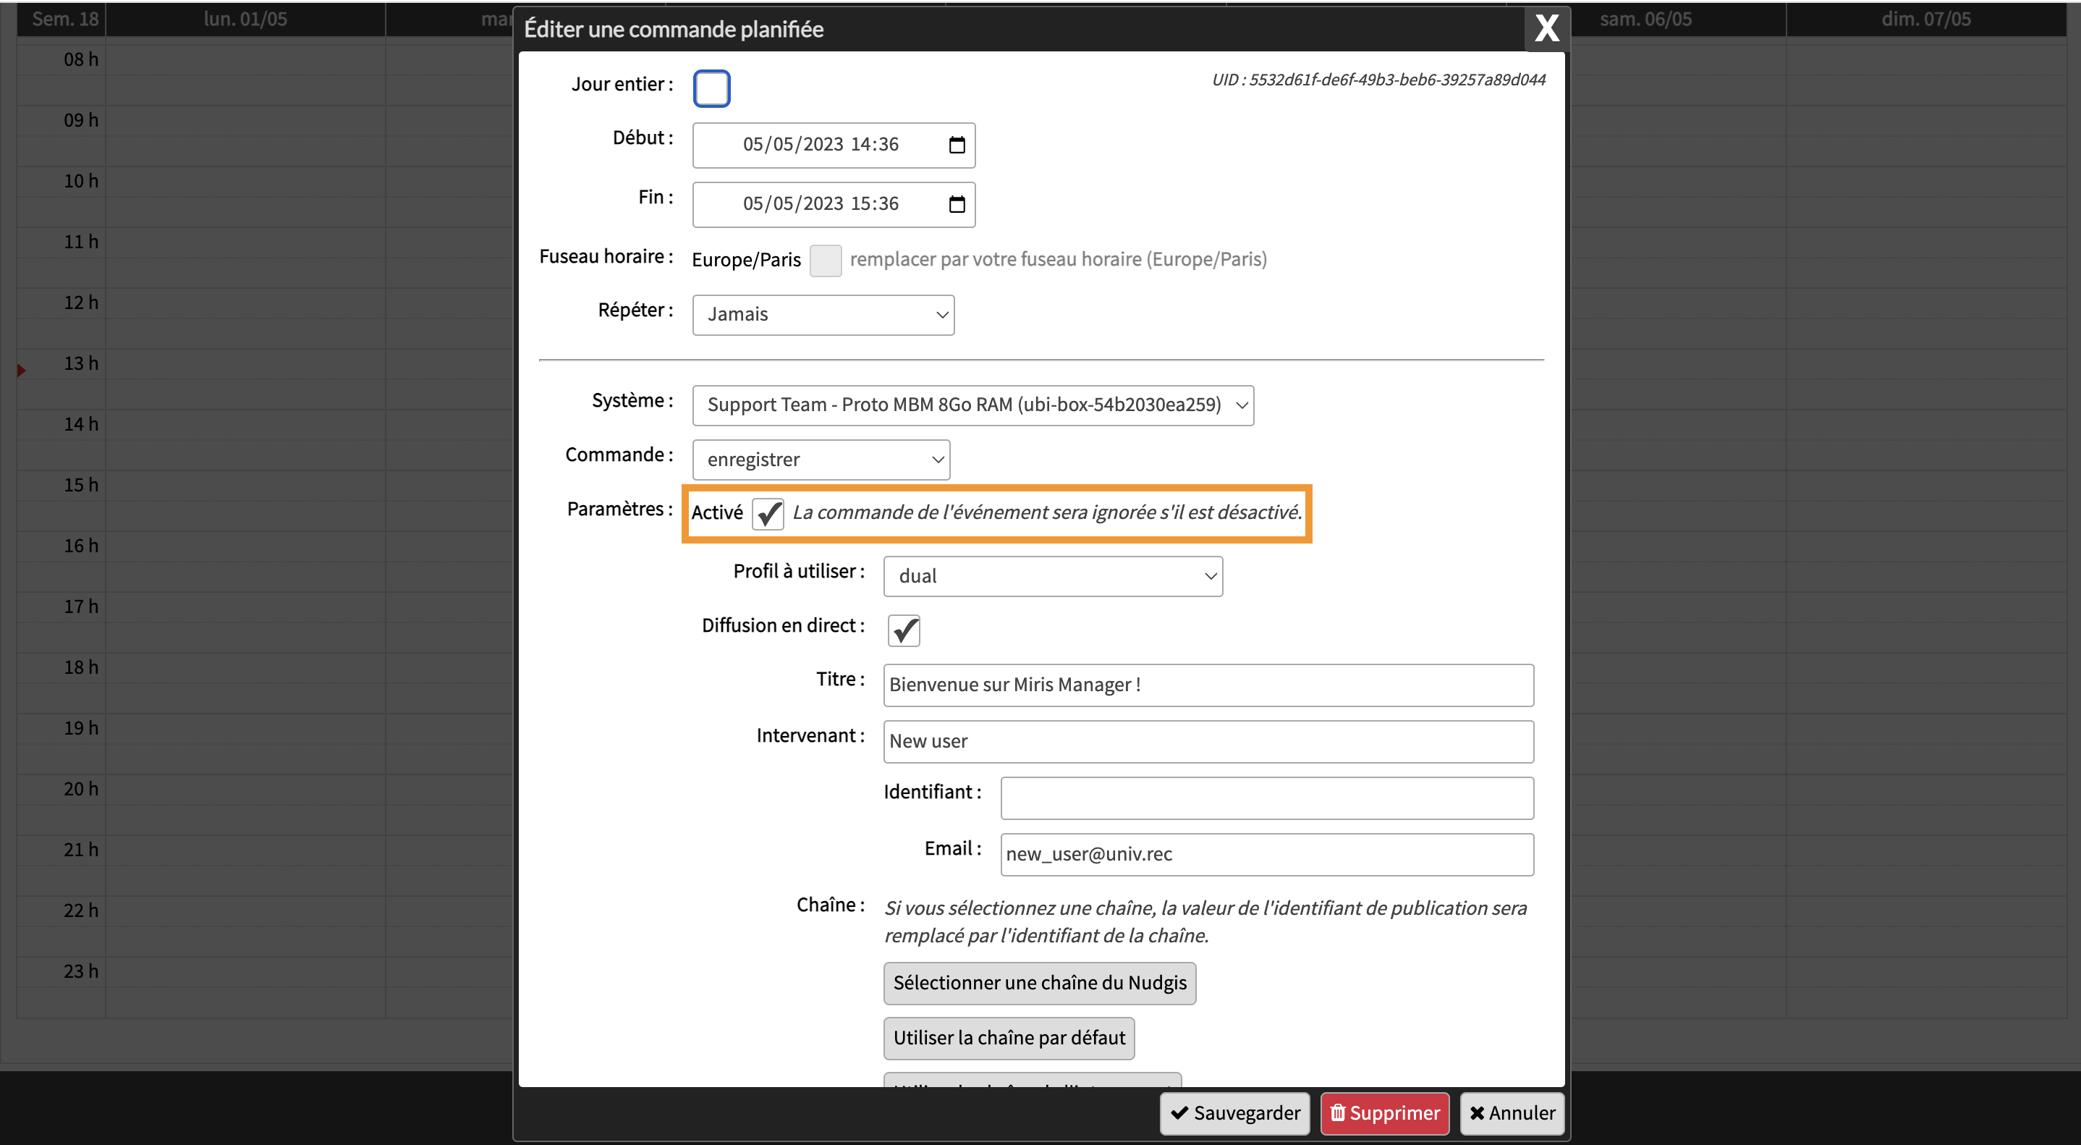Click the Email input field
Screen dimensions: 2081x1145
(x=1267, y=854)
